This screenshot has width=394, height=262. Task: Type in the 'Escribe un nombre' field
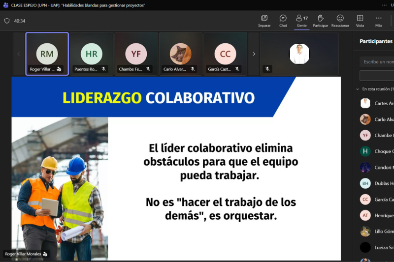coord(378,62)
